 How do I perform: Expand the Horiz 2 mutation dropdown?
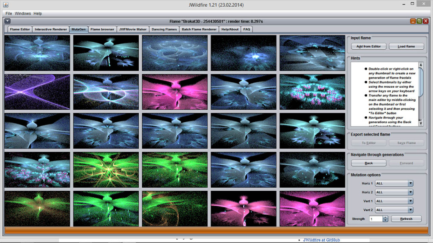tap(410, 192)
